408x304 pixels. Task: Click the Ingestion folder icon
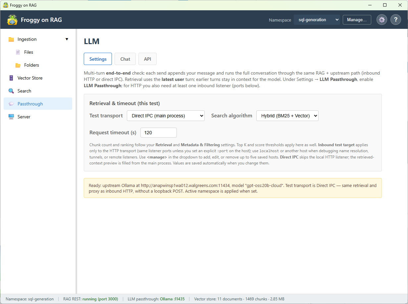tap(11, 39)
